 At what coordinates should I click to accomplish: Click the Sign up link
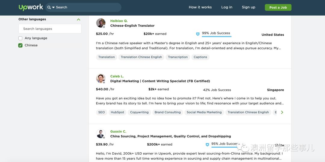pyautogui.click(x=248, y=7)
